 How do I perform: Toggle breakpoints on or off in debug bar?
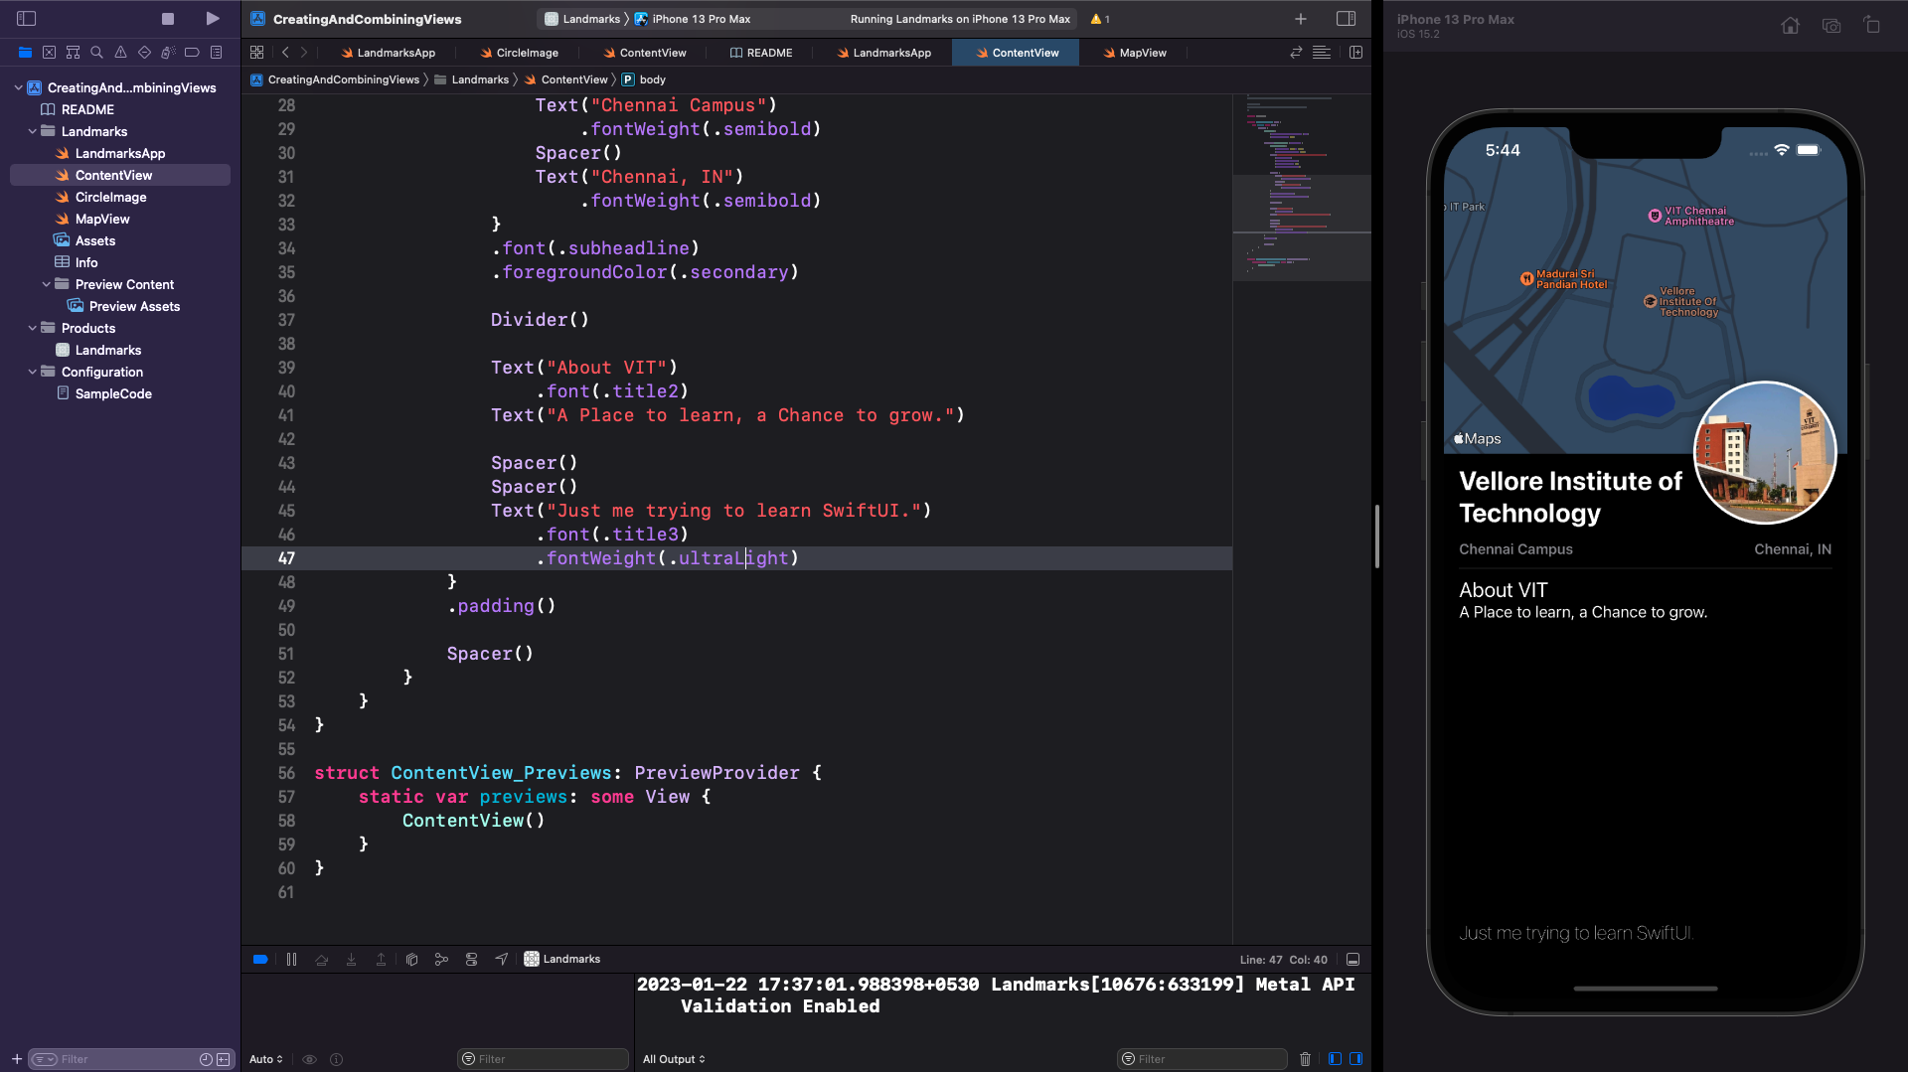260,959
